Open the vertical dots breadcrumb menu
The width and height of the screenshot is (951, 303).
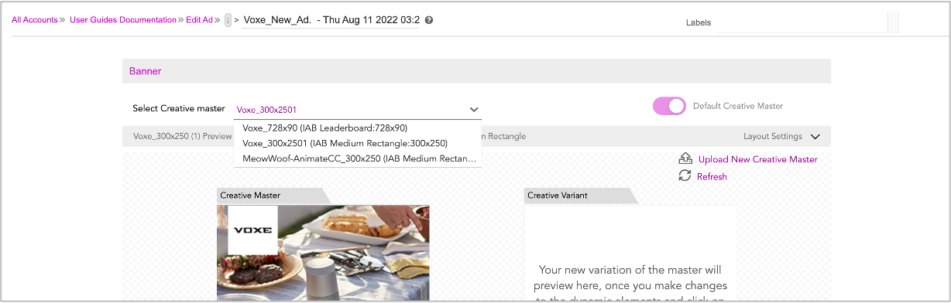click(x=228, y=20)
